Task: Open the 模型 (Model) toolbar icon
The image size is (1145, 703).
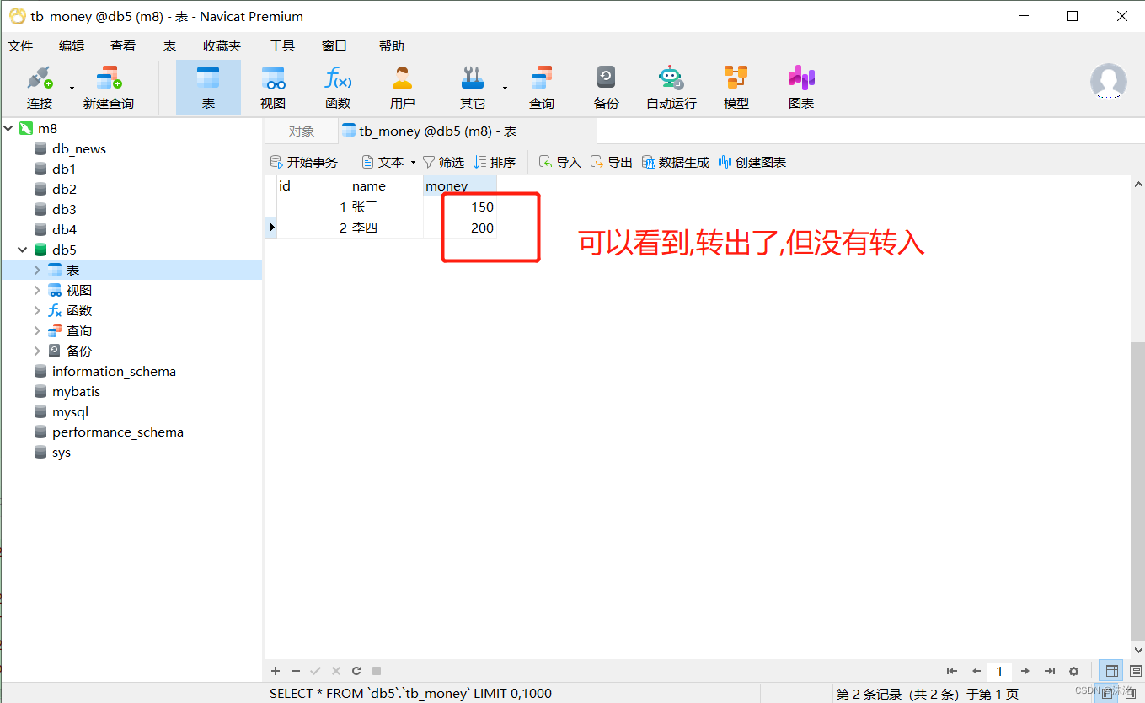Action: click(x=736, y=88)
